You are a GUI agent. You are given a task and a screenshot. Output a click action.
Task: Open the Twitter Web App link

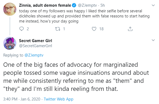click(x=59, y=99)
